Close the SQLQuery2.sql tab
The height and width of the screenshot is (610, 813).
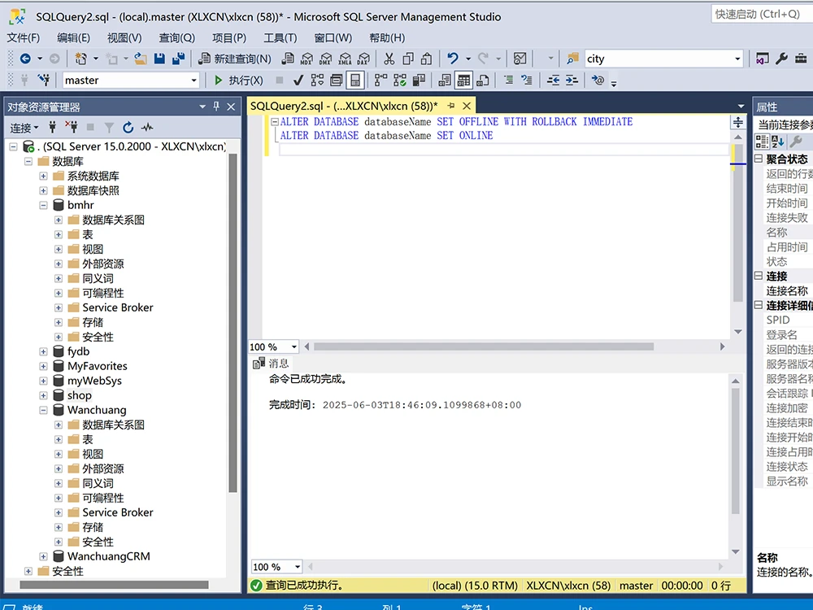coord(467,106)
